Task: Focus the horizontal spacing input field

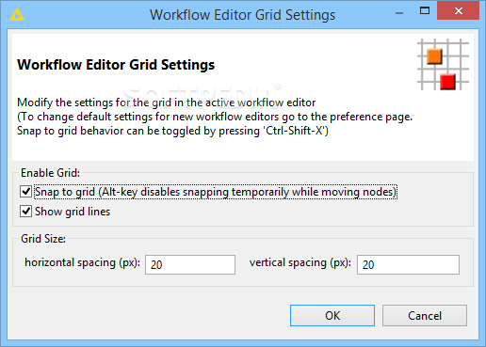Action: click(x=190, y=264)
